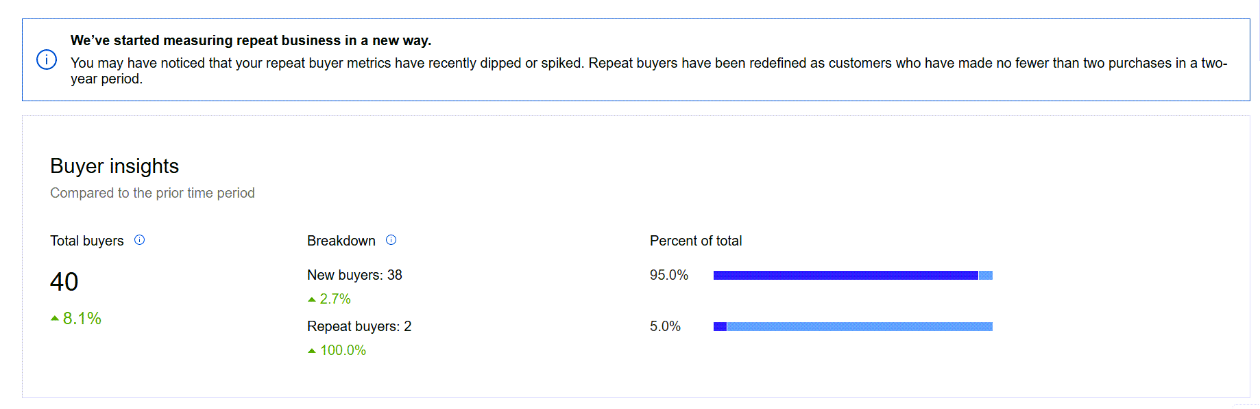Click the 5.0% percent bar
Image resolution: width=1260 pixels, height=409 pixels.
pyautogui.click(x=853, y=326)
